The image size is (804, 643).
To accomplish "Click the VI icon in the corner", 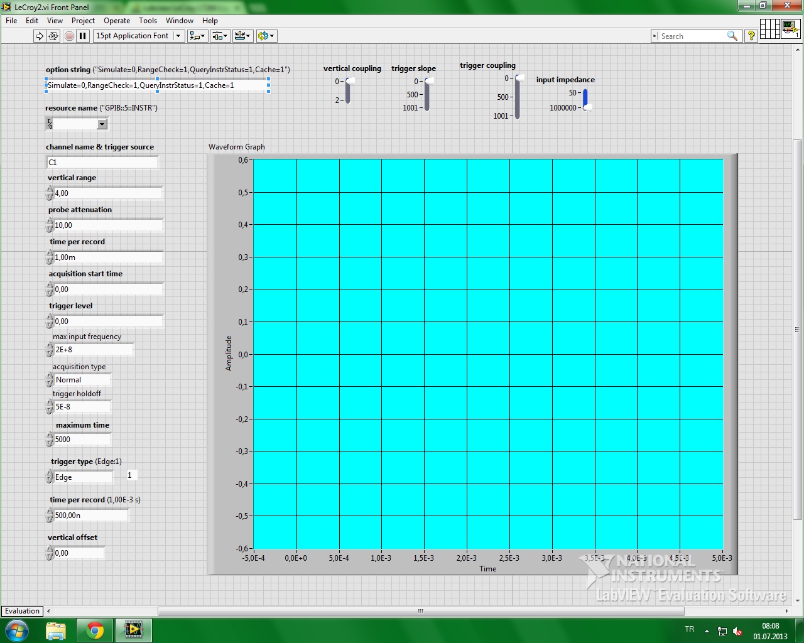I will [791, 29].
